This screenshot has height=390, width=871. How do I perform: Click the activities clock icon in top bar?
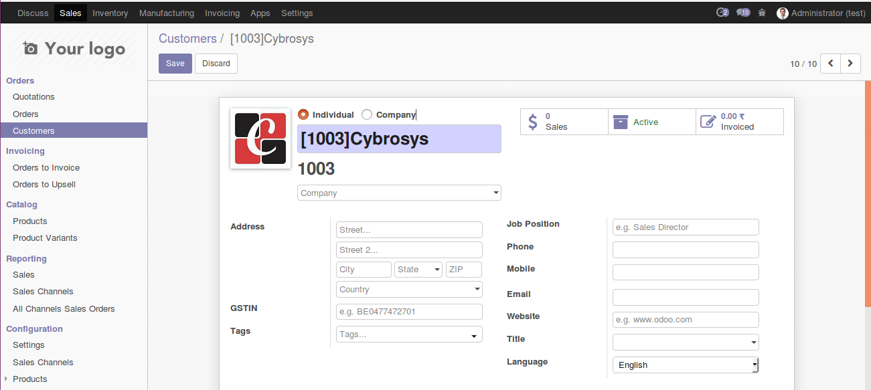coord(722,13)
